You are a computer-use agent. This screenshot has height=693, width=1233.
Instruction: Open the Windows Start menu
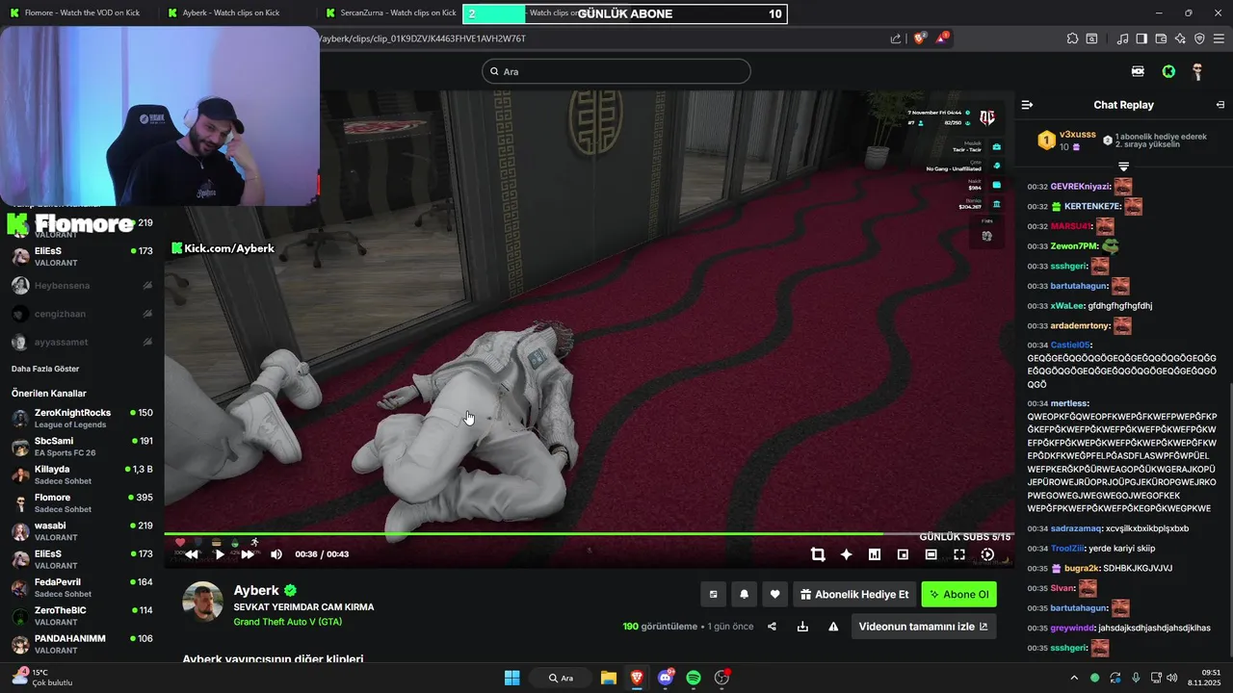click(x=512, y=678)
